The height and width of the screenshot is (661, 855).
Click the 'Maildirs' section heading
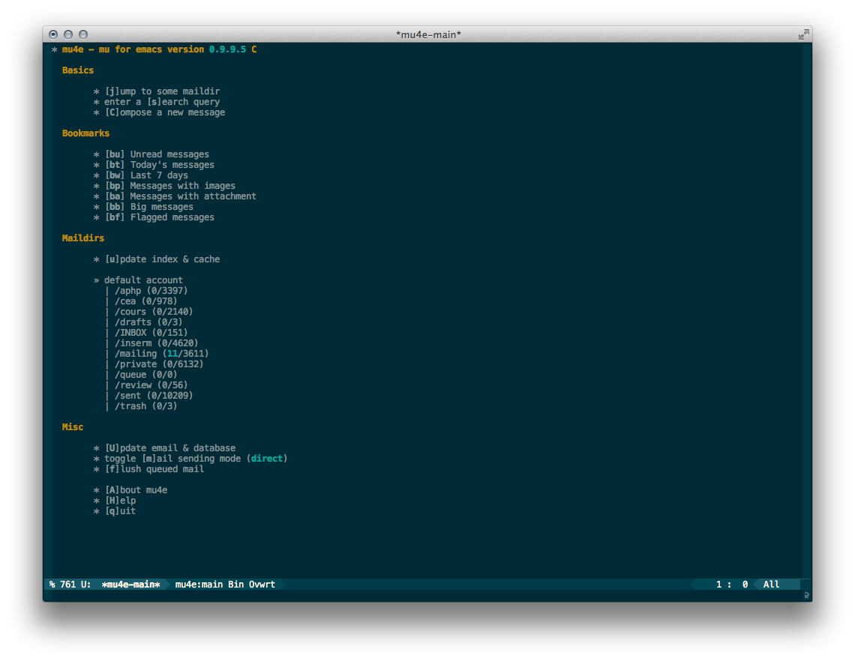[83, 238]
